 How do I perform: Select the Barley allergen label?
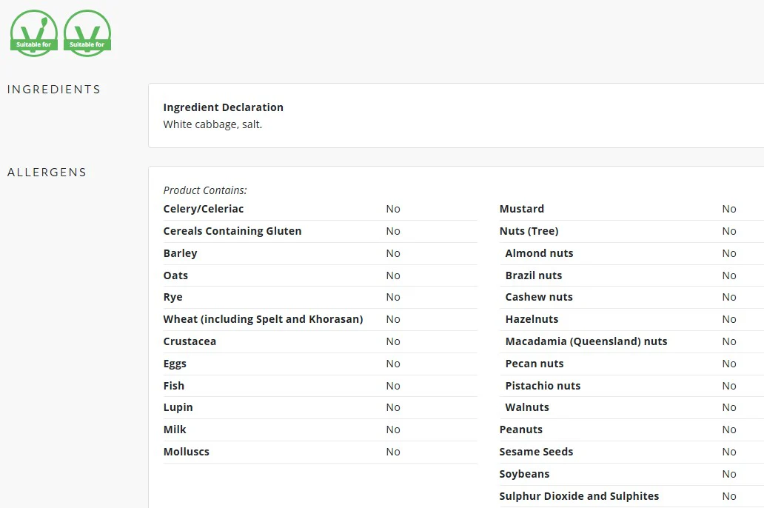click(181, 253)
